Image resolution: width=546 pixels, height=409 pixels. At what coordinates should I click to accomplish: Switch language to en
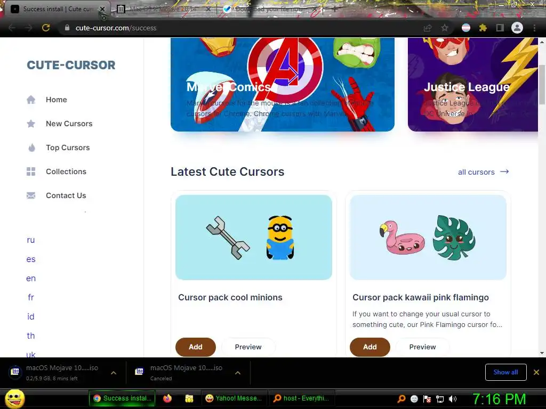pos(30,278)
